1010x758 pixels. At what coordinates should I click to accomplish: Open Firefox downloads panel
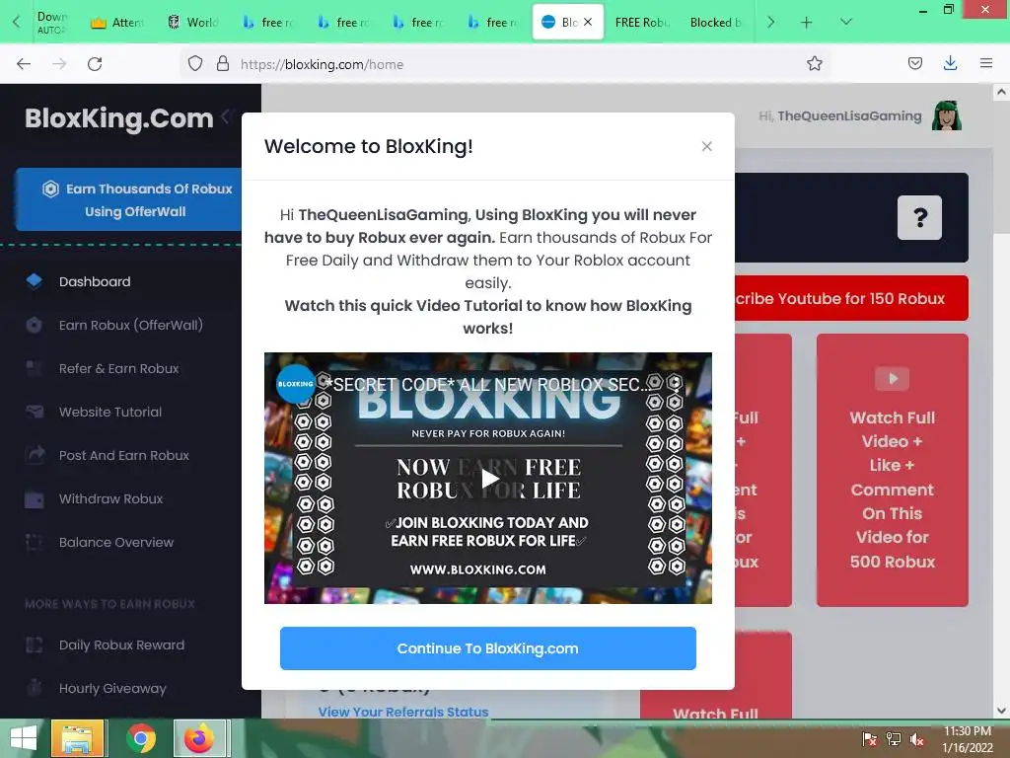[x=950, y=63]
